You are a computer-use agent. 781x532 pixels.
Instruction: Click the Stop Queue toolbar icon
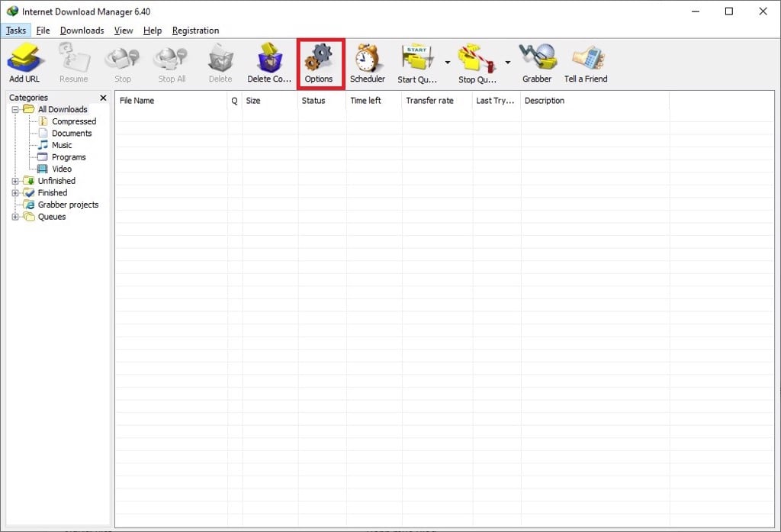(x=477, y=58)
